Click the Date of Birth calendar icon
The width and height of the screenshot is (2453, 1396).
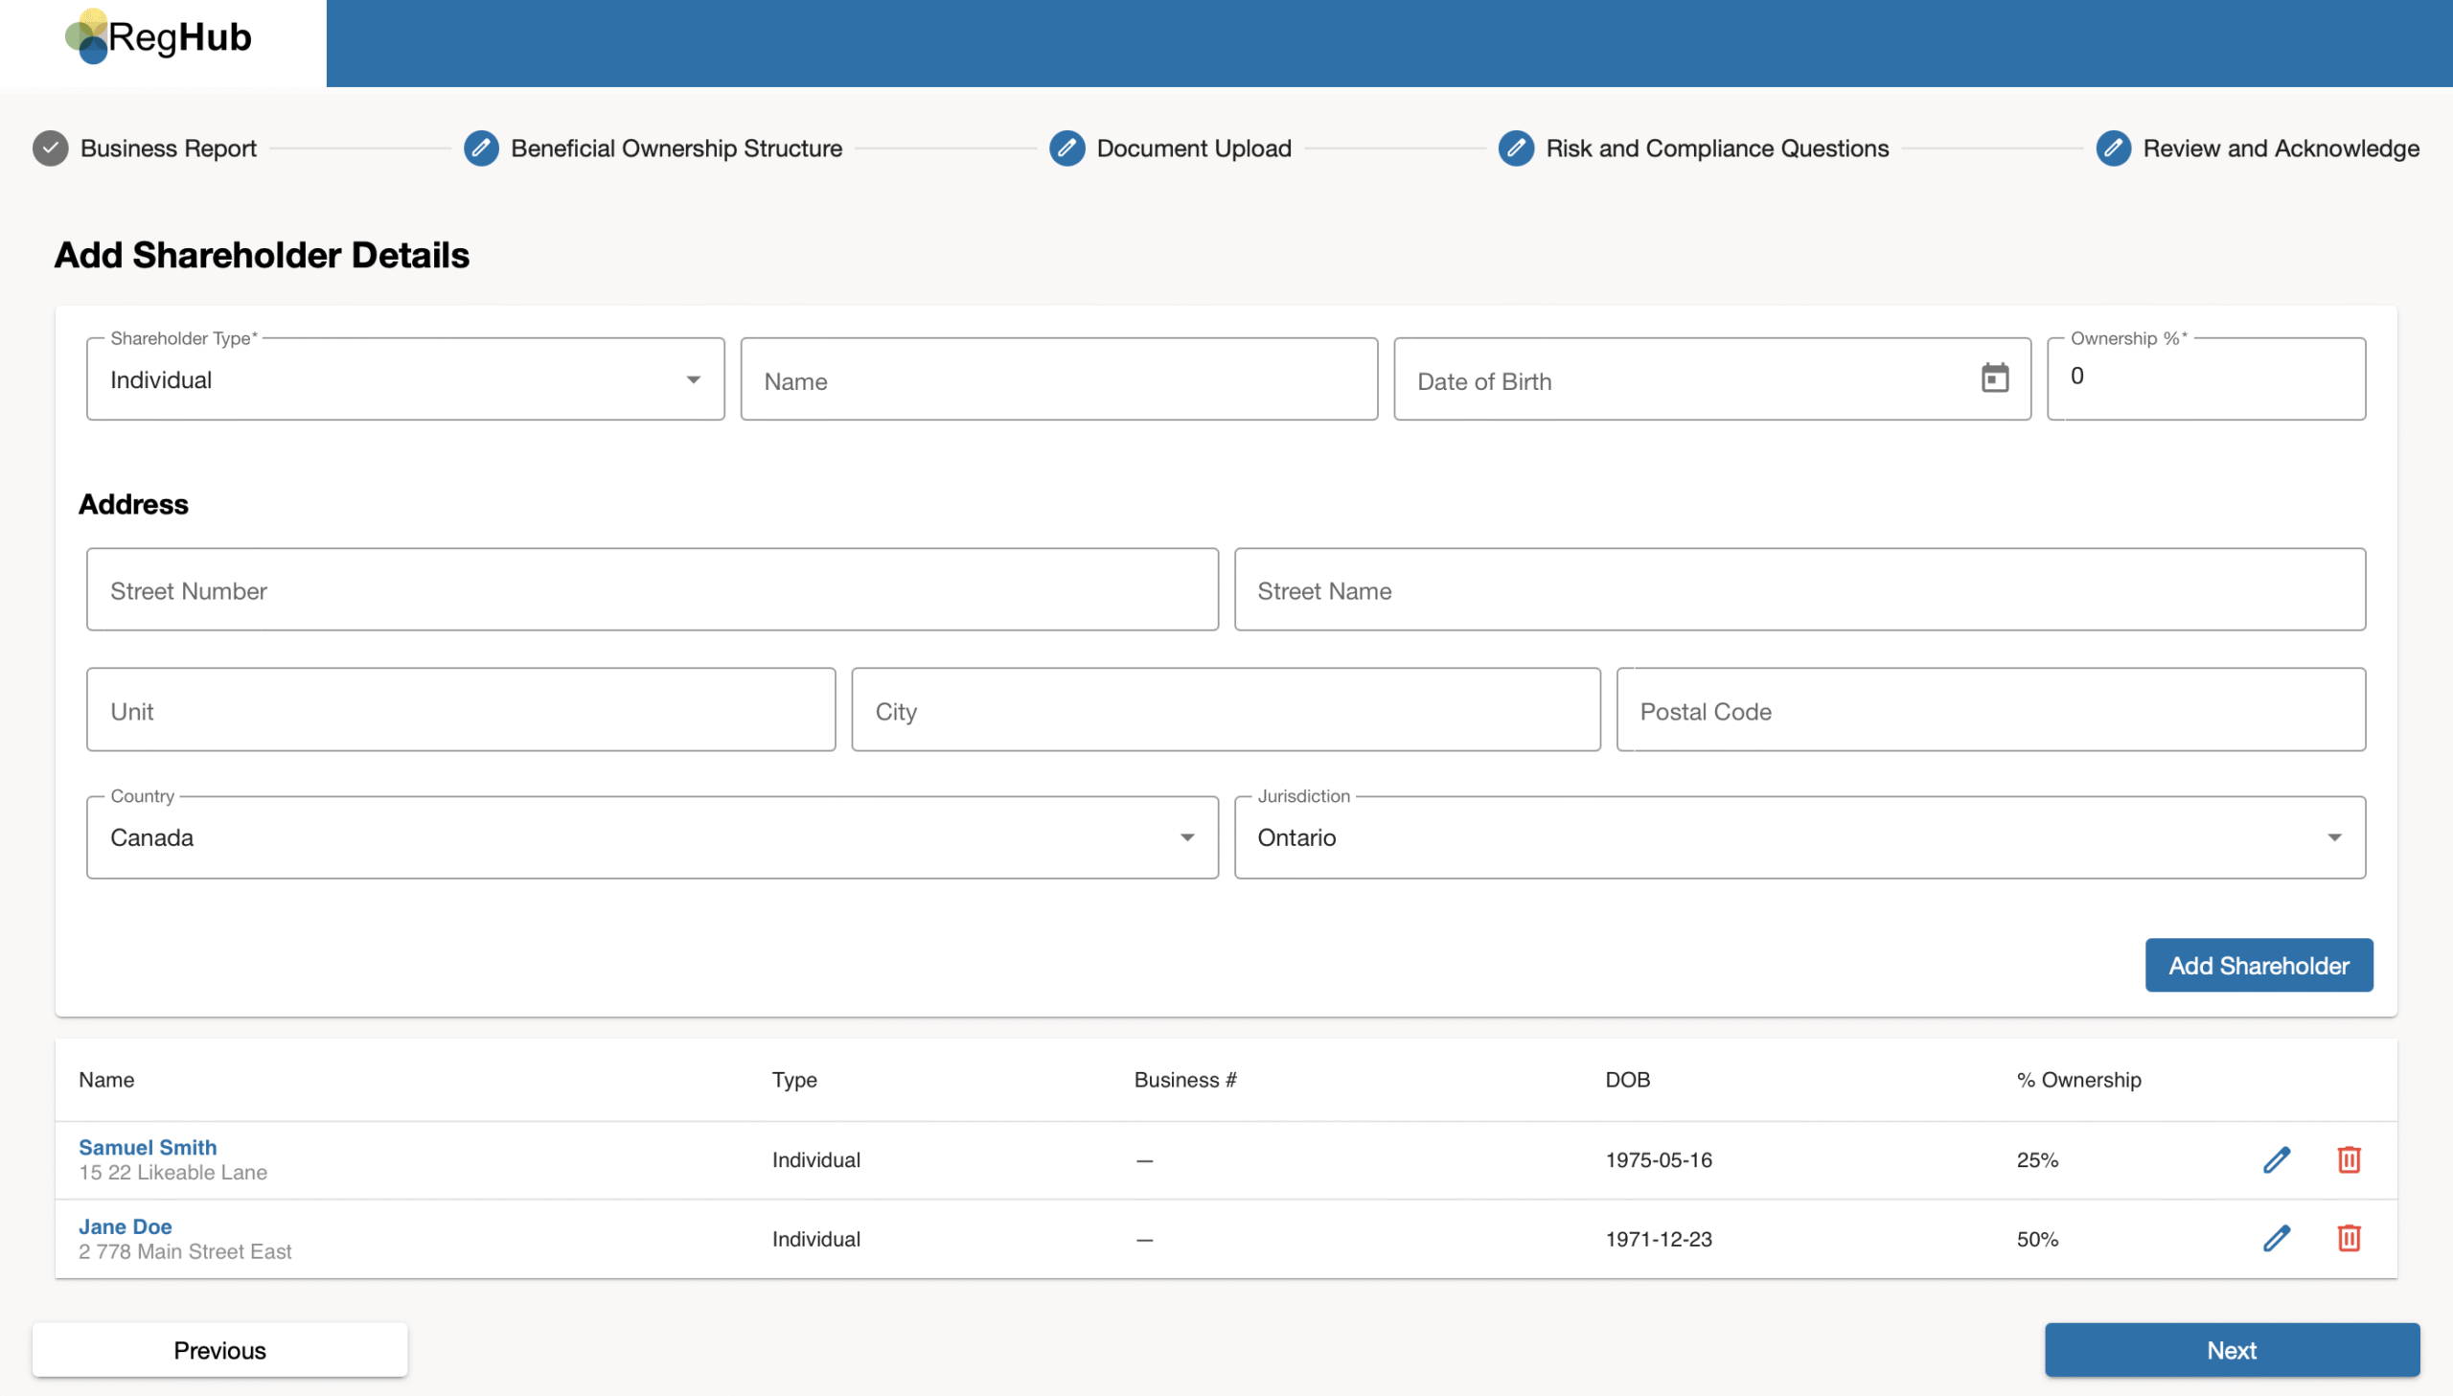(1994, 378)
